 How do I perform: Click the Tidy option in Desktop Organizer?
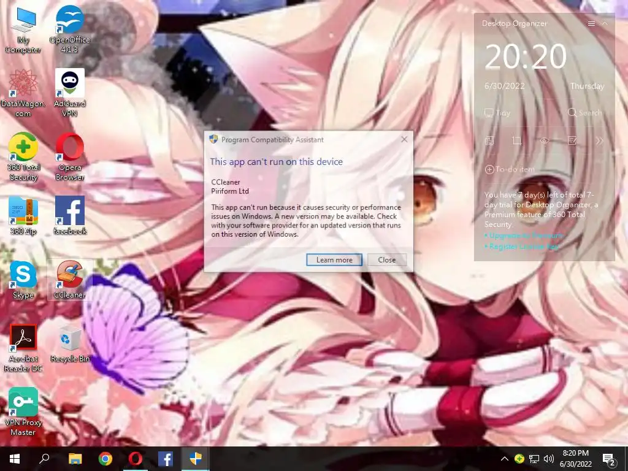point(497,113)
